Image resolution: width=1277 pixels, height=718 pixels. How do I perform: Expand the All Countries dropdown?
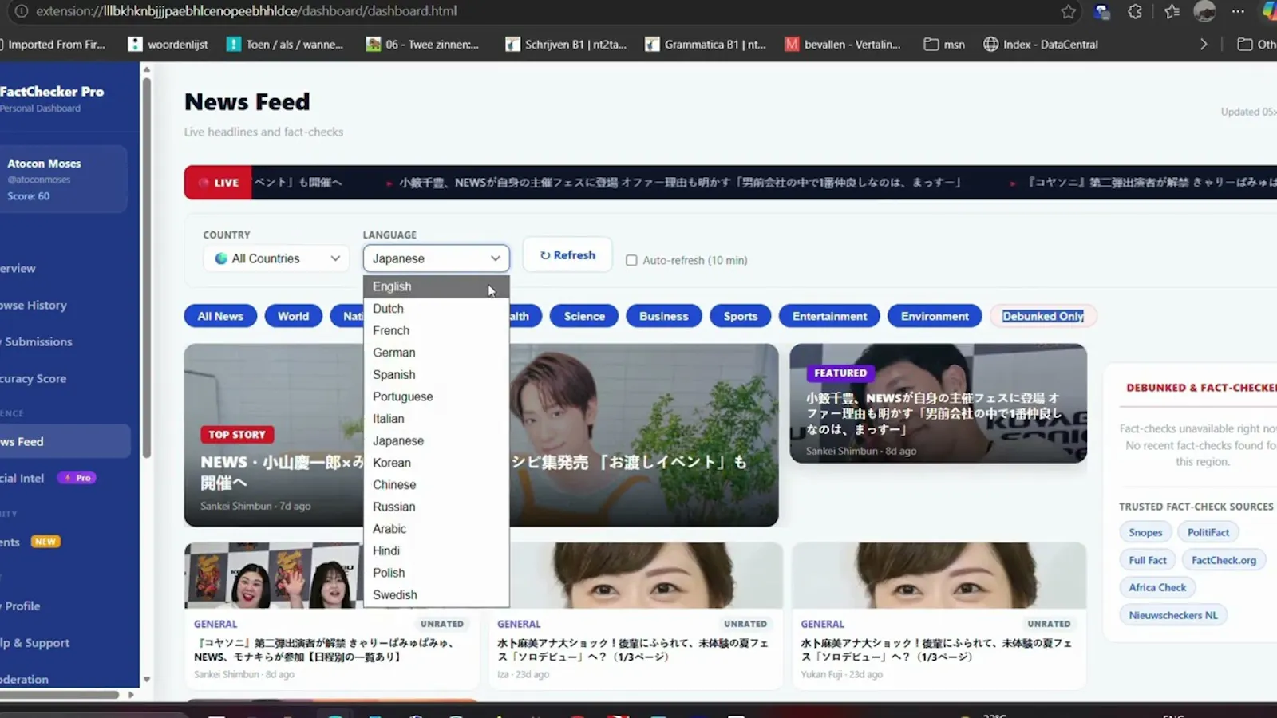[277, 258]
